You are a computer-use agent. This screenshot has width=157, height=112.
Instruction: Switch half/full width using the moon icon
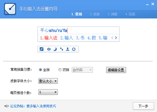pos(55,49)
